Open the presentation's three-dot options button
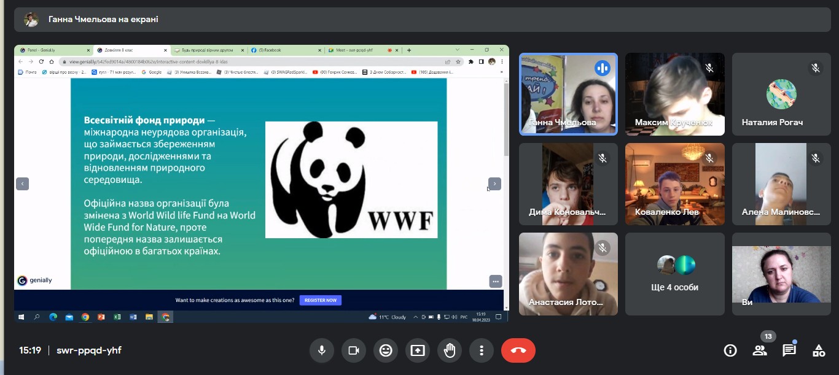 (496, 281)
